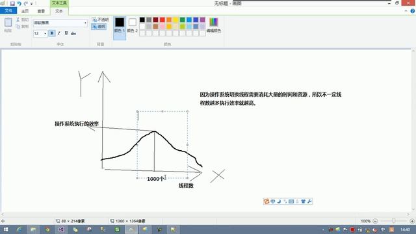The width and height of the screenshot is (416, 234).
Task: Click the '操作系统执行的效率' label on canvas
Action: [x=77, y=124]
